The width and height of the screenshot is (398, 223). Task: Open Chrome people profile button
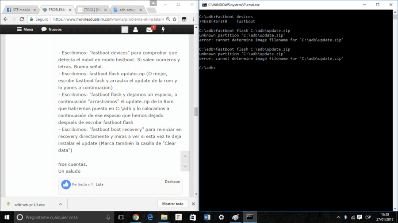click(153, 3)
